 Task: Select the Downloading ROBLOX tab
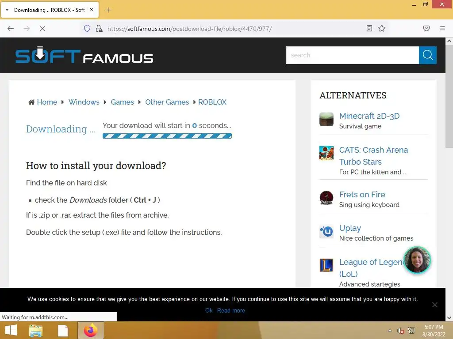50,10
